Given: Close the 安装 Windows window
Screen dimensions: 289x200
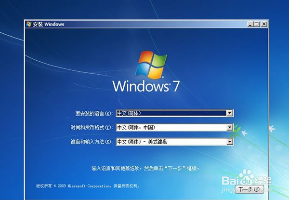Looking at the screenshot, I should [x=264, y=24].
